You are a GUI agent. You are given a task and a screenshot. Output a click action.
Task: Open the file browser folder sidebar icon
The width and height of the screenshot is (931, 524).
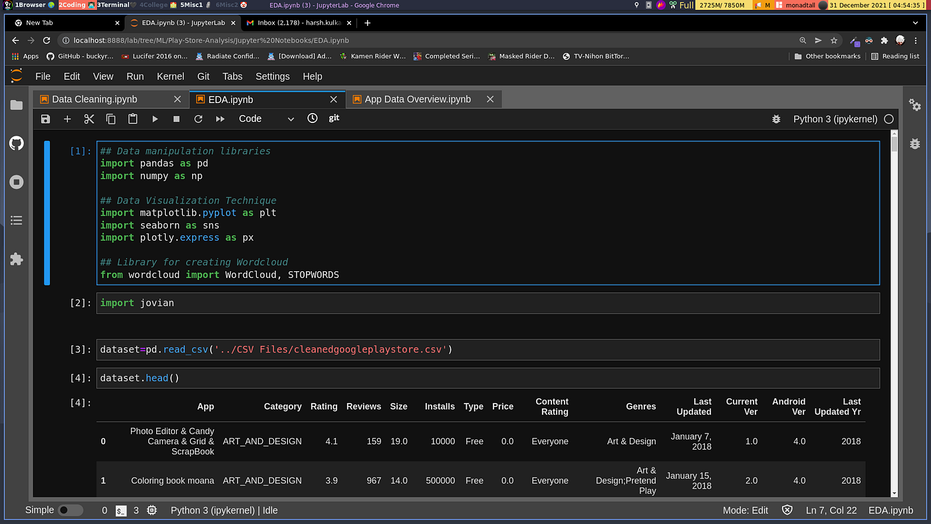click(x=17, y=105)
